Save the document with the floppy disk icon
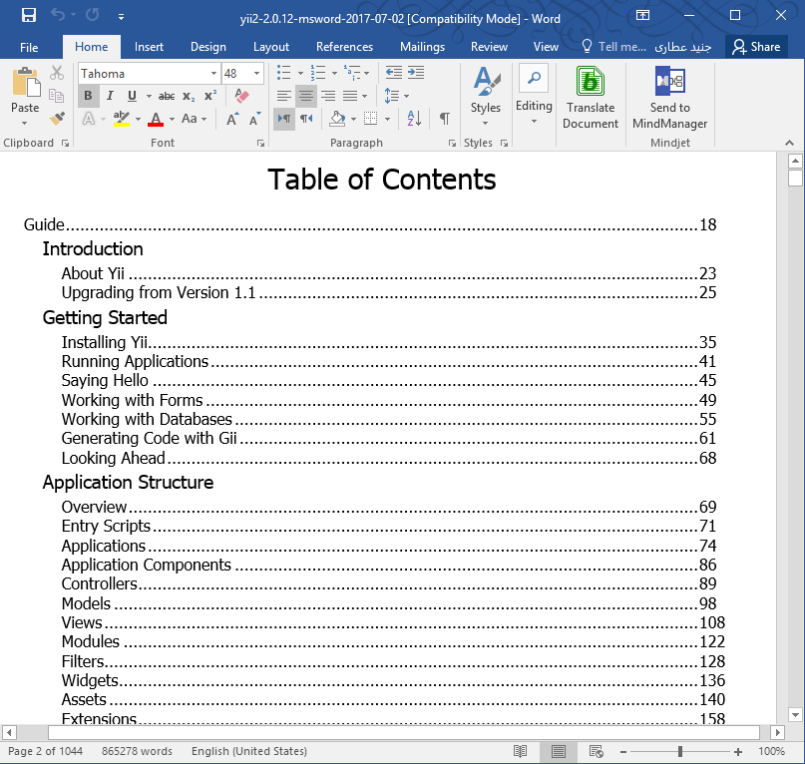This screenshot has height=764, width=805. click(x=29, y=15)
